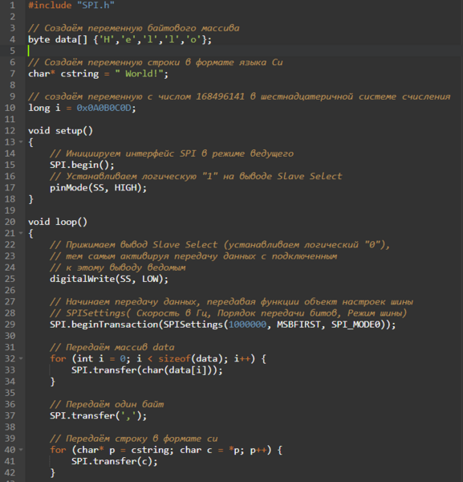The height and width of the screenshot is (482, 463).
Task: Collapse the setup() block fold arrow at line 13
Action: click(21, 142)
